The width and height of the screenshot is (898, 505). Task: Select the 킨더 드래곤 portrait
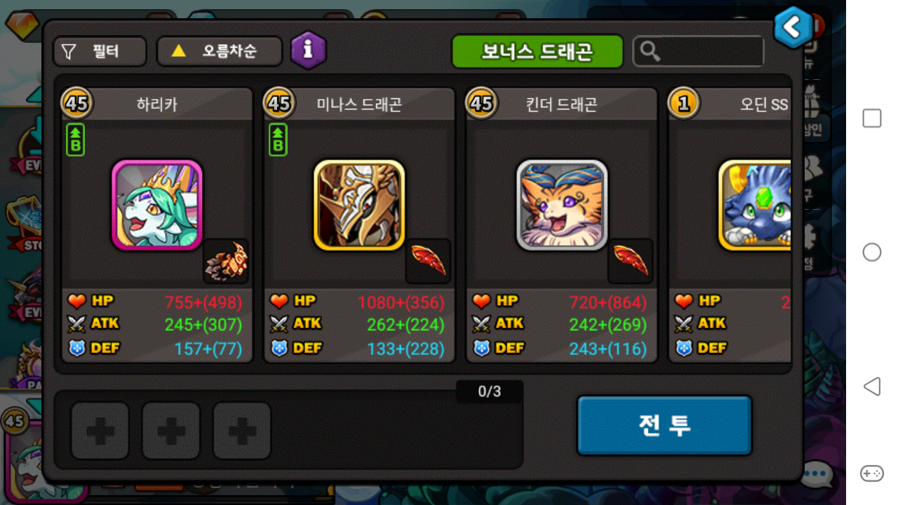point(562,205)
